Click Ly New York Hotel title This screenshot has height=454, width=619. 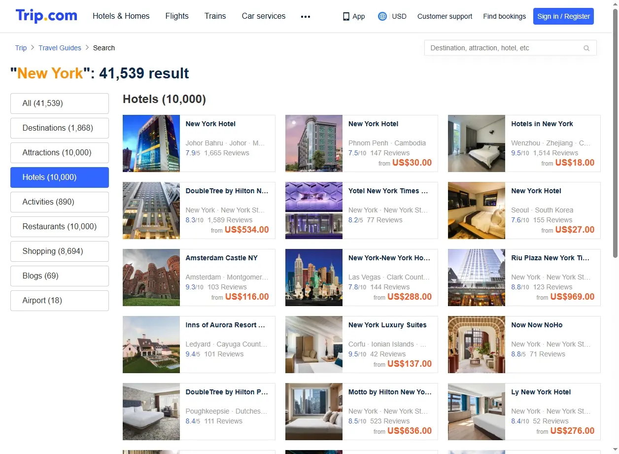click(x=541, y=392)
